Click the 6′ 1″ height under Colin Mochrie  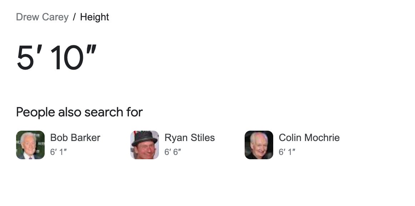287,152
